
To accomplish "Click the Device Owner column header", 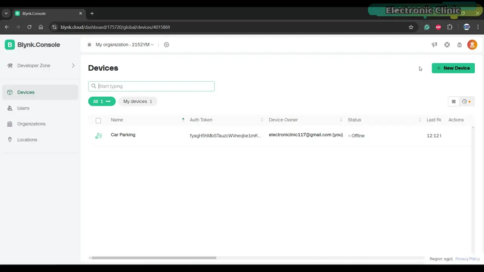I will 283,120.
